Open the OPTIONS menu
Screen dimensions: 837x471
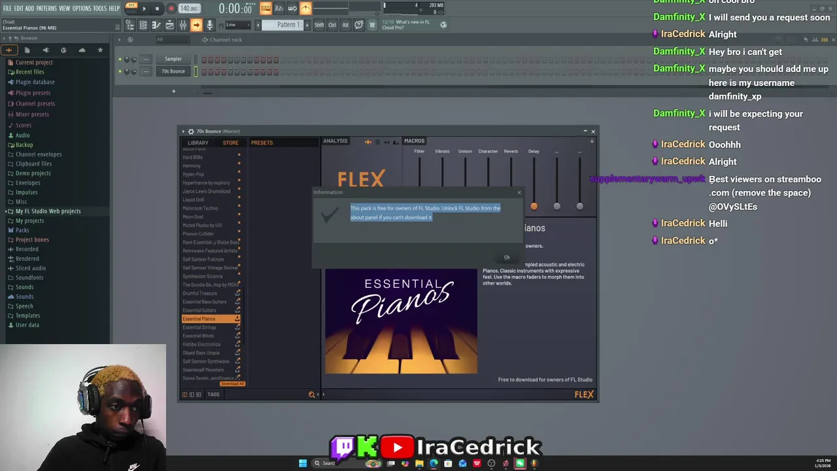[x=82, y=9]
